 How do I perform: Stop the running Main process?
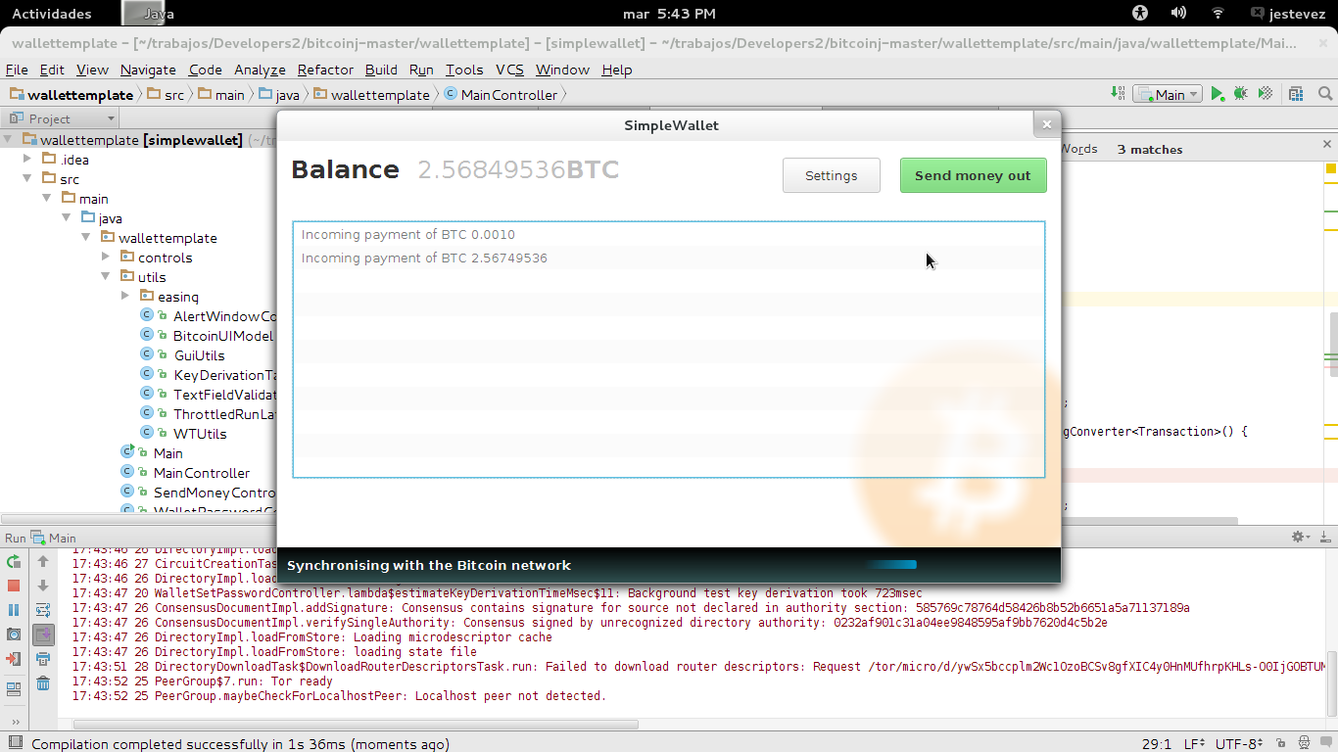(14, 586)
